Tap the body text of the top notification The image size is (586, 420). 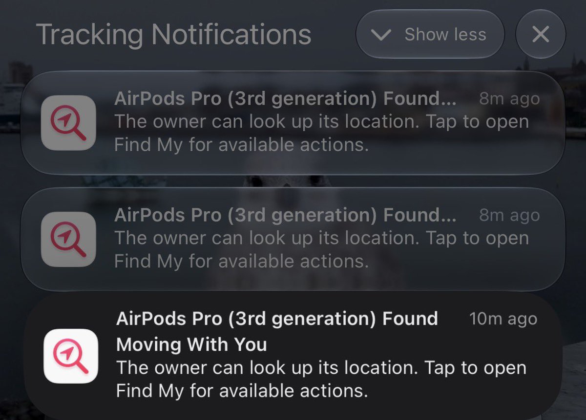(321, 133)
